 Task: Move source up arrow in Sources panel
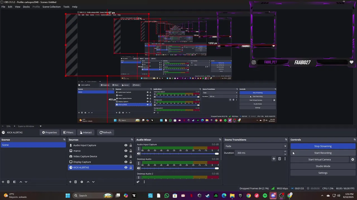click(x=88, y=182)
